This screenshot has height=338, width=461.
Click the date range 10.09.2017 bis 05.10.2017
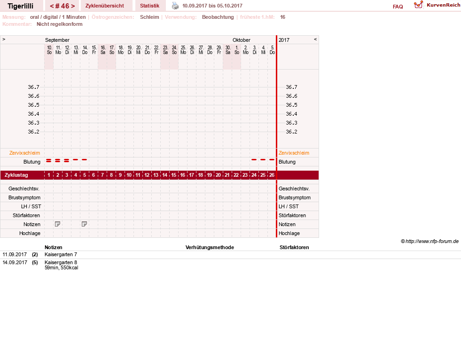(x=212, y=6)
